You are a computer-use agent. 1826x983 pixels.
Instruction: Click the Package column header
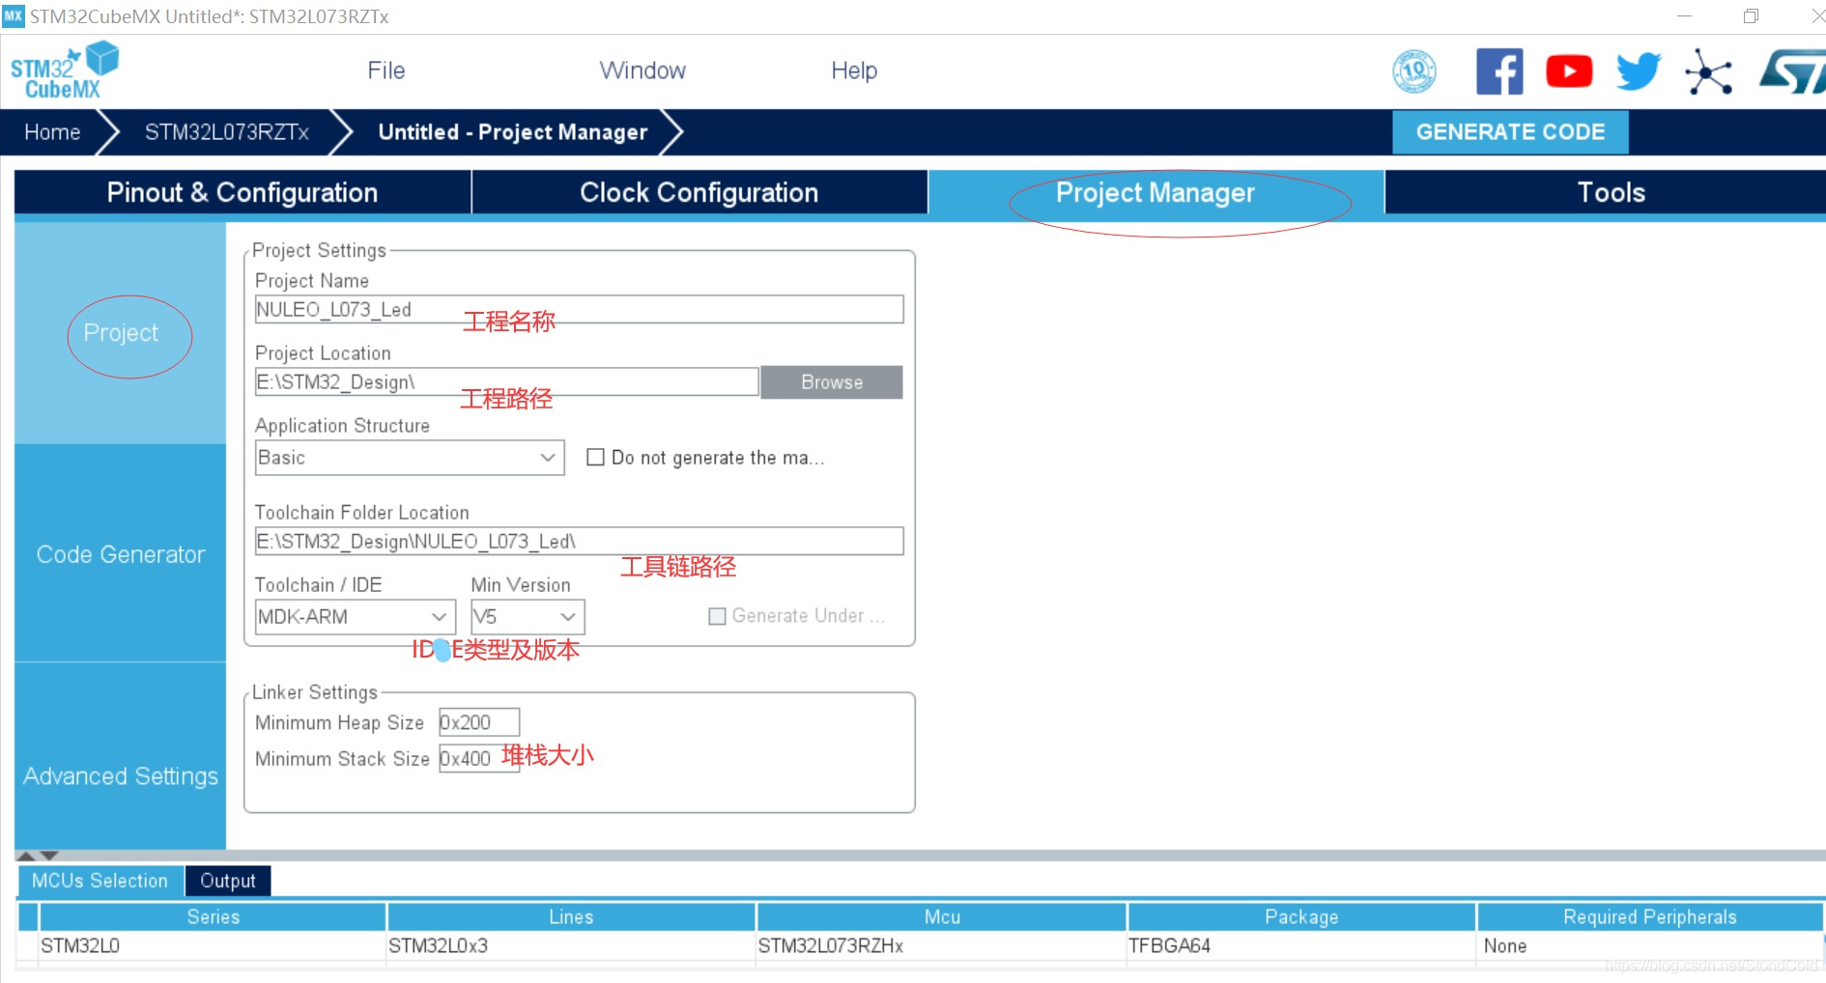tap(1301, 916)
